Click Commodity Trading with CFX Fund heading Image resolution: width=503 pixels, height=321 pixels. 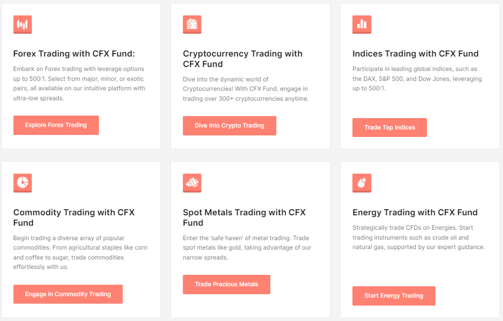pyautogui.click(x=74, y=217)
